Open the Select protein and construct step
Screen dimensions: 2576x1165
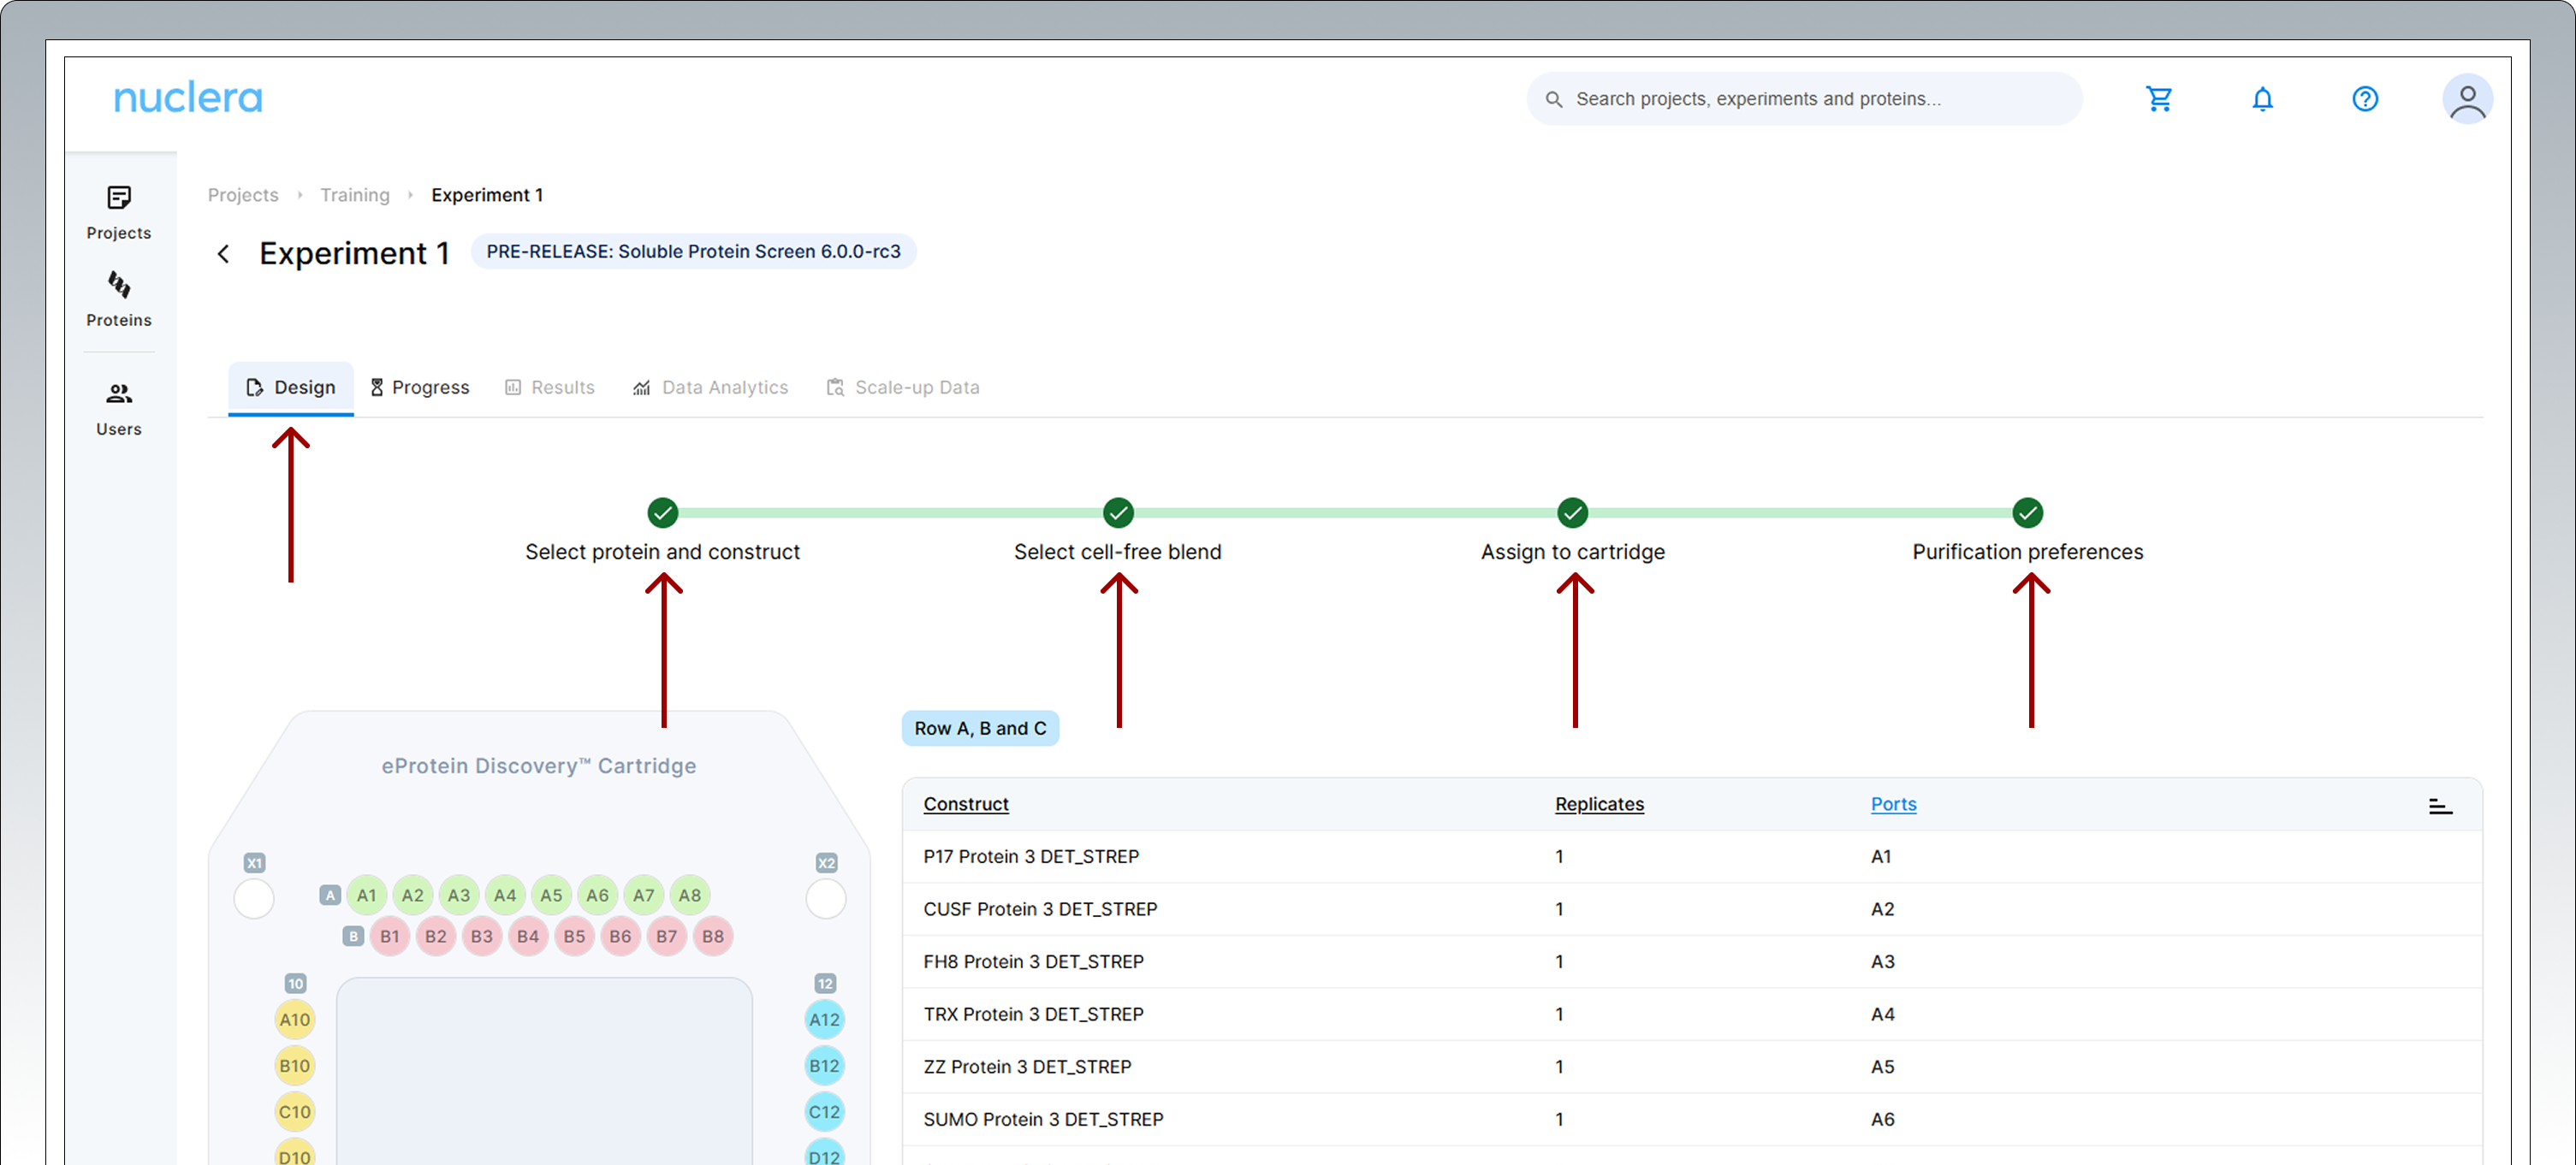(x=662, y=530)
